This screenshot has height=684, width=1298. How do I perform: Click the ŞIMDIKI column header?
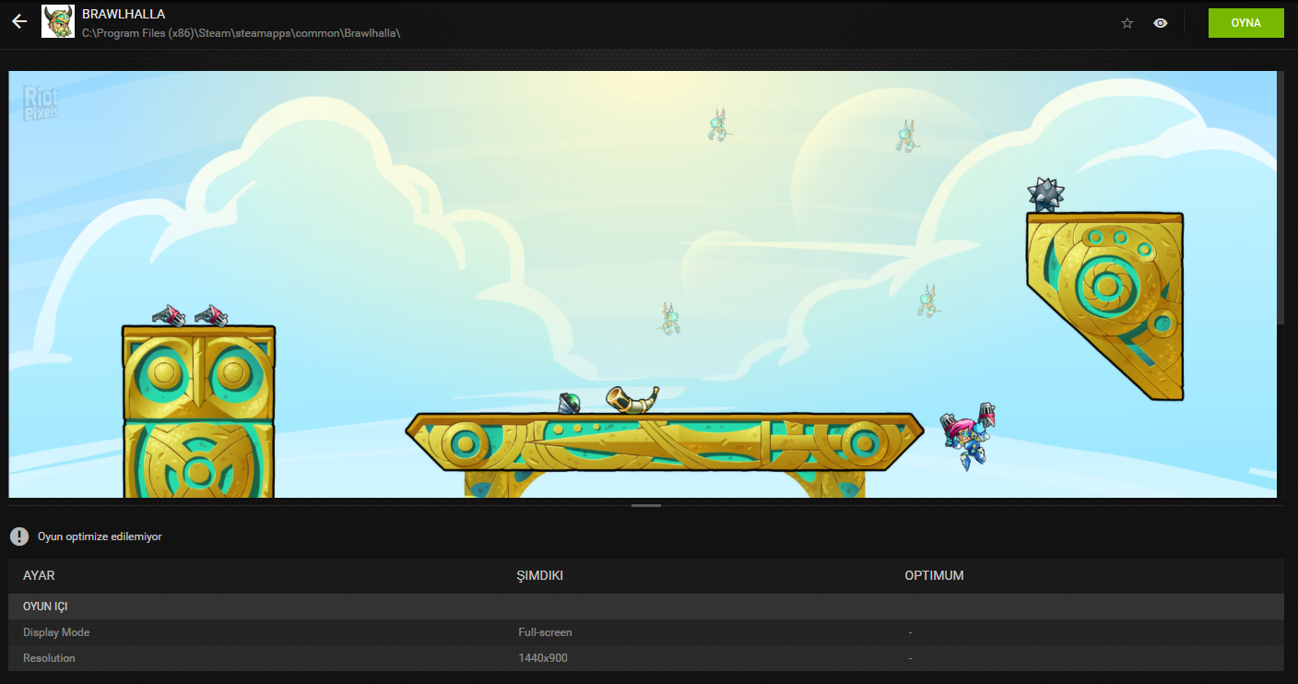[540, 575]
